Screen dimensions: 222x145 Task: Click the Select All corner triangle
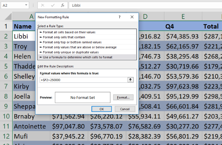(8, 17)
